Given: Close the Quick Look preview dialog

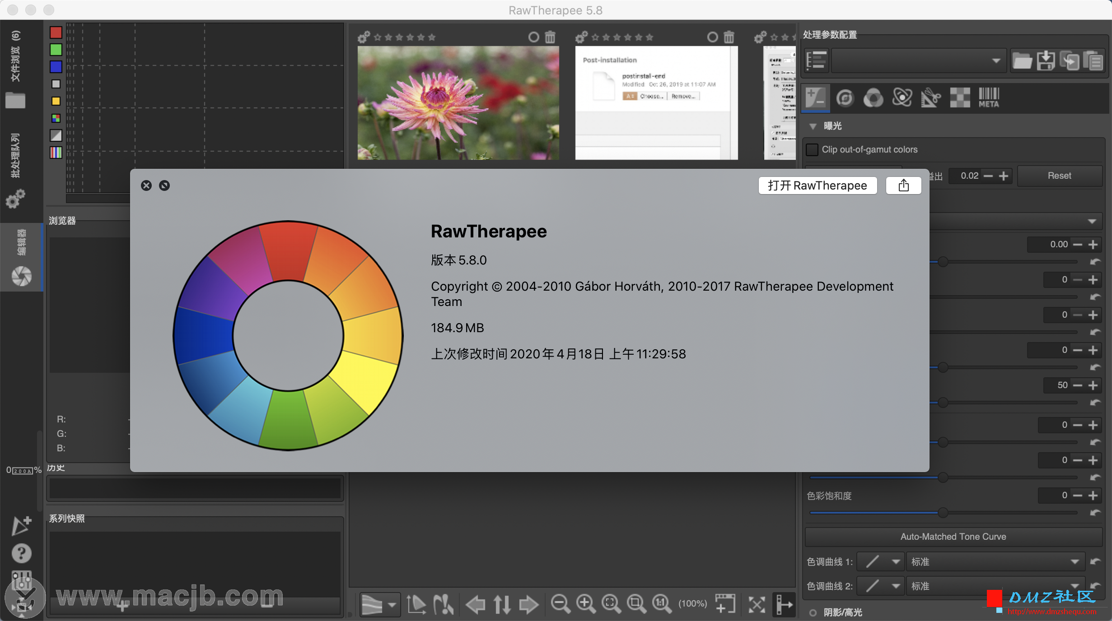Looking at the screenshot, I should coord(146,185).
